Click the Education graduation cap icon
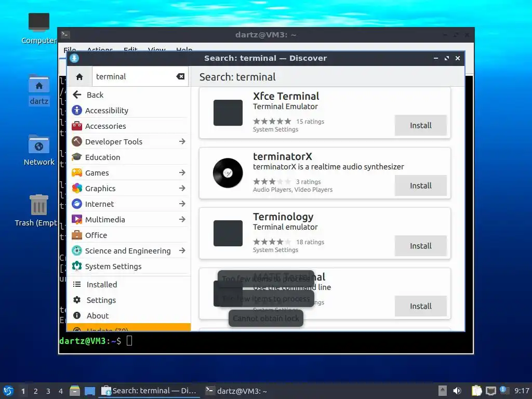This screenshot has height=399, width=532. click(77, 157)
